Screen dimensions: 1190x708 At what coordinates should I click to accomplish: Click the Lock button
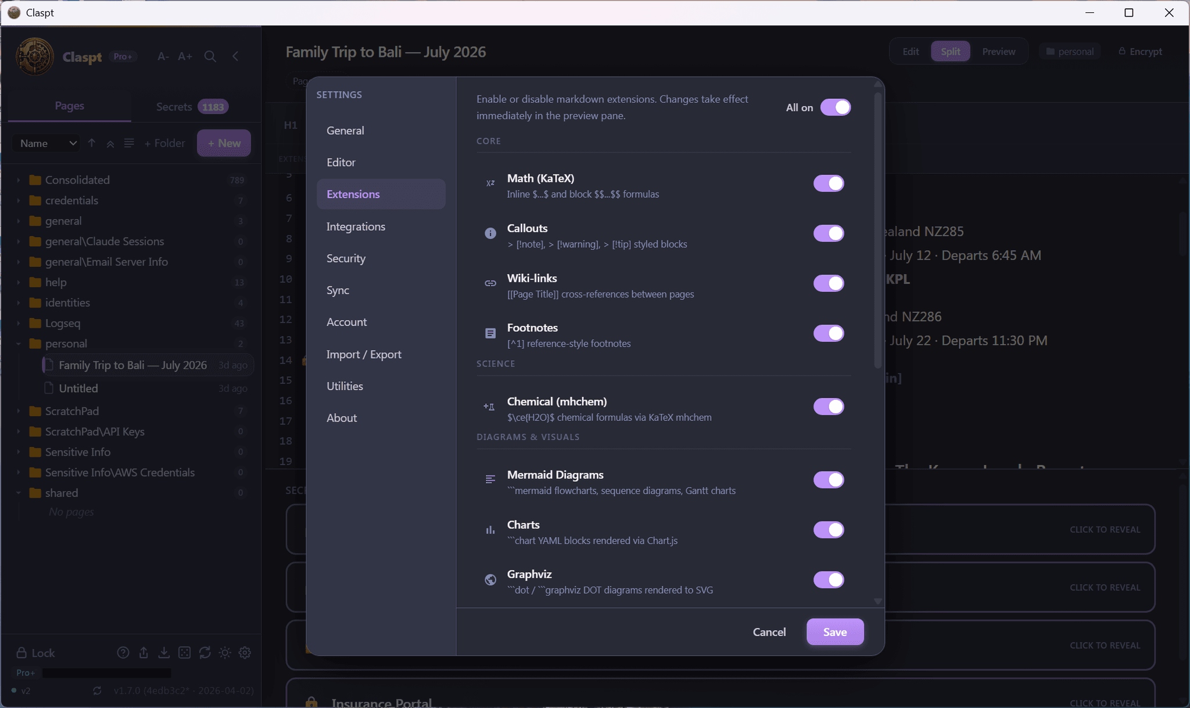click(35, 653)
